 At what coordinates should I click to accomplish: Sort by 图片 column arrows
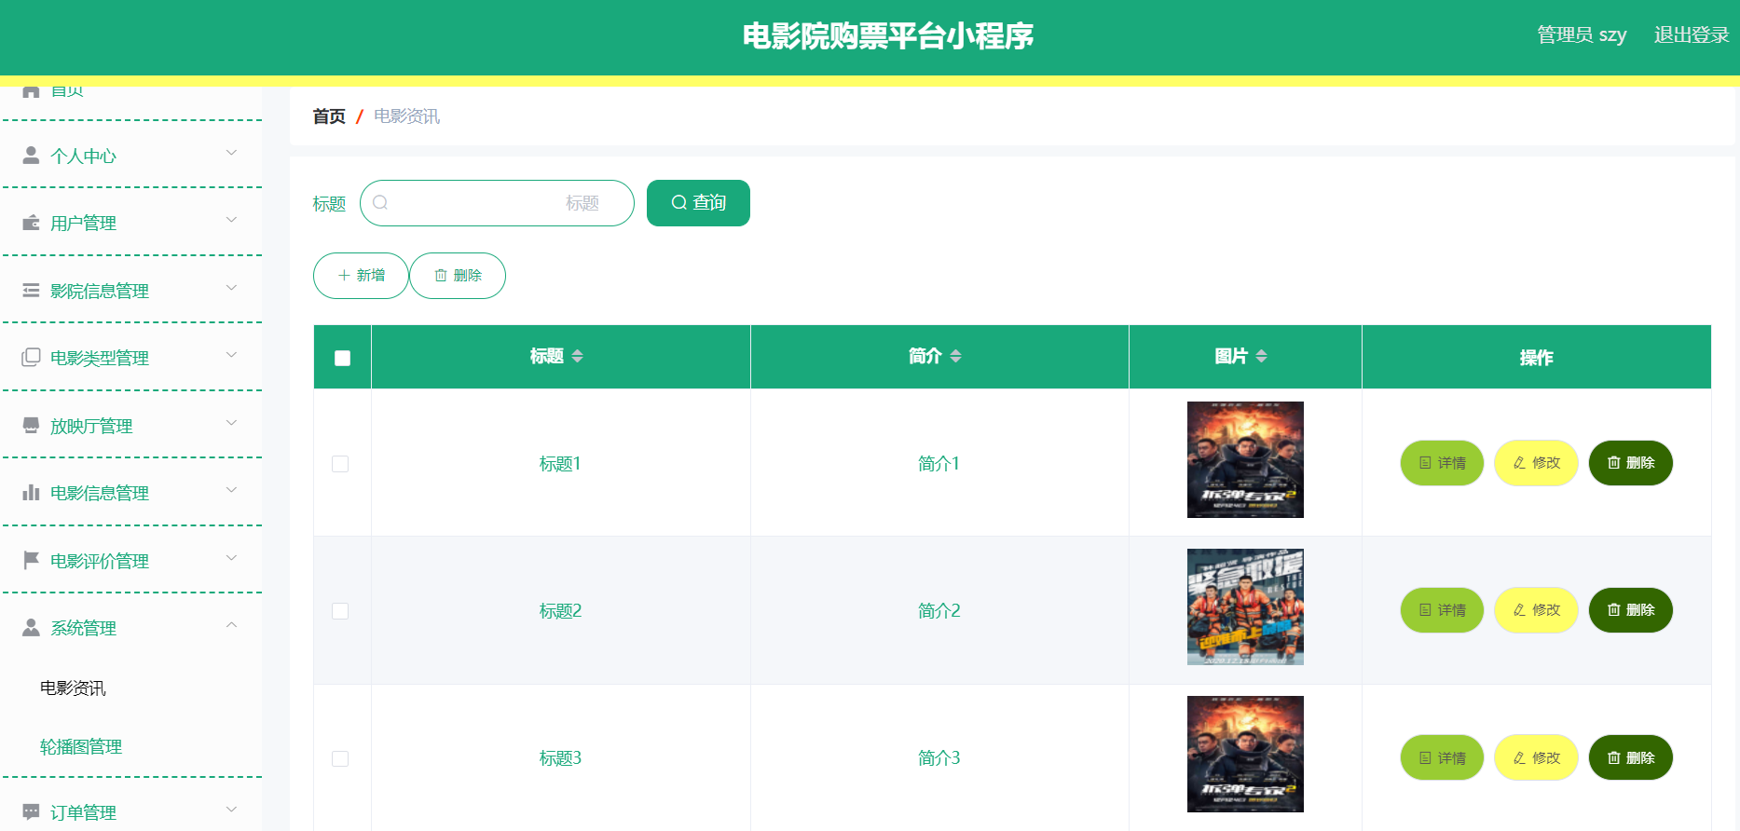click(1262, 356)
